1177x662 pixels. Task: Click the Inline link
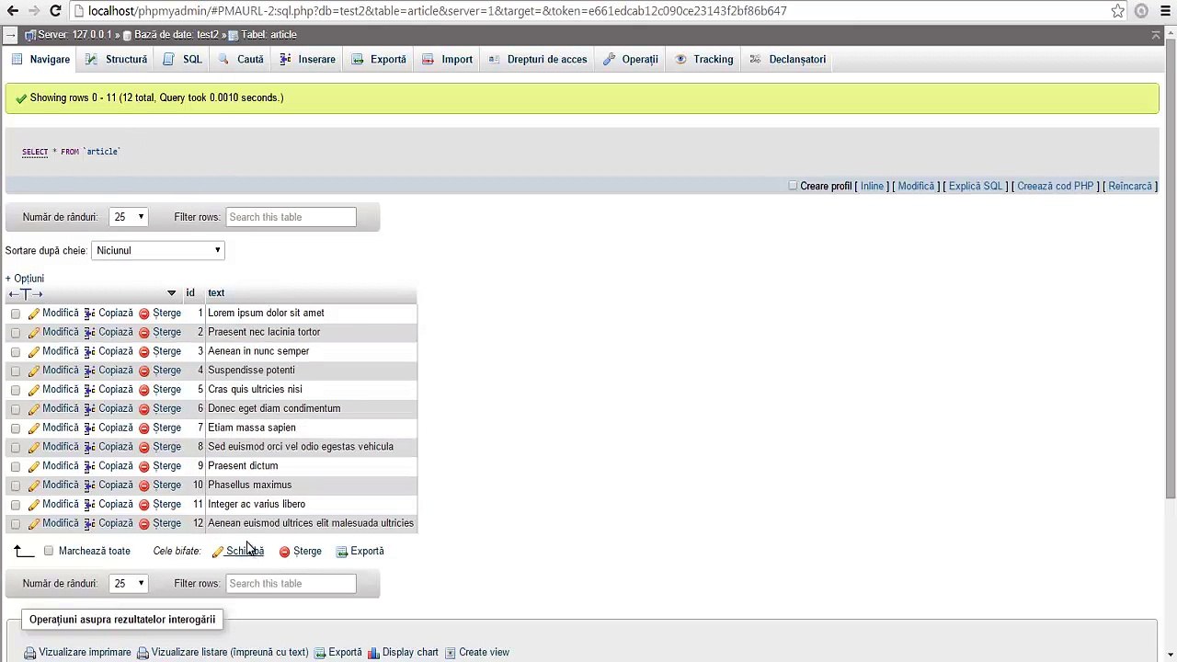(x=872, y=186)
